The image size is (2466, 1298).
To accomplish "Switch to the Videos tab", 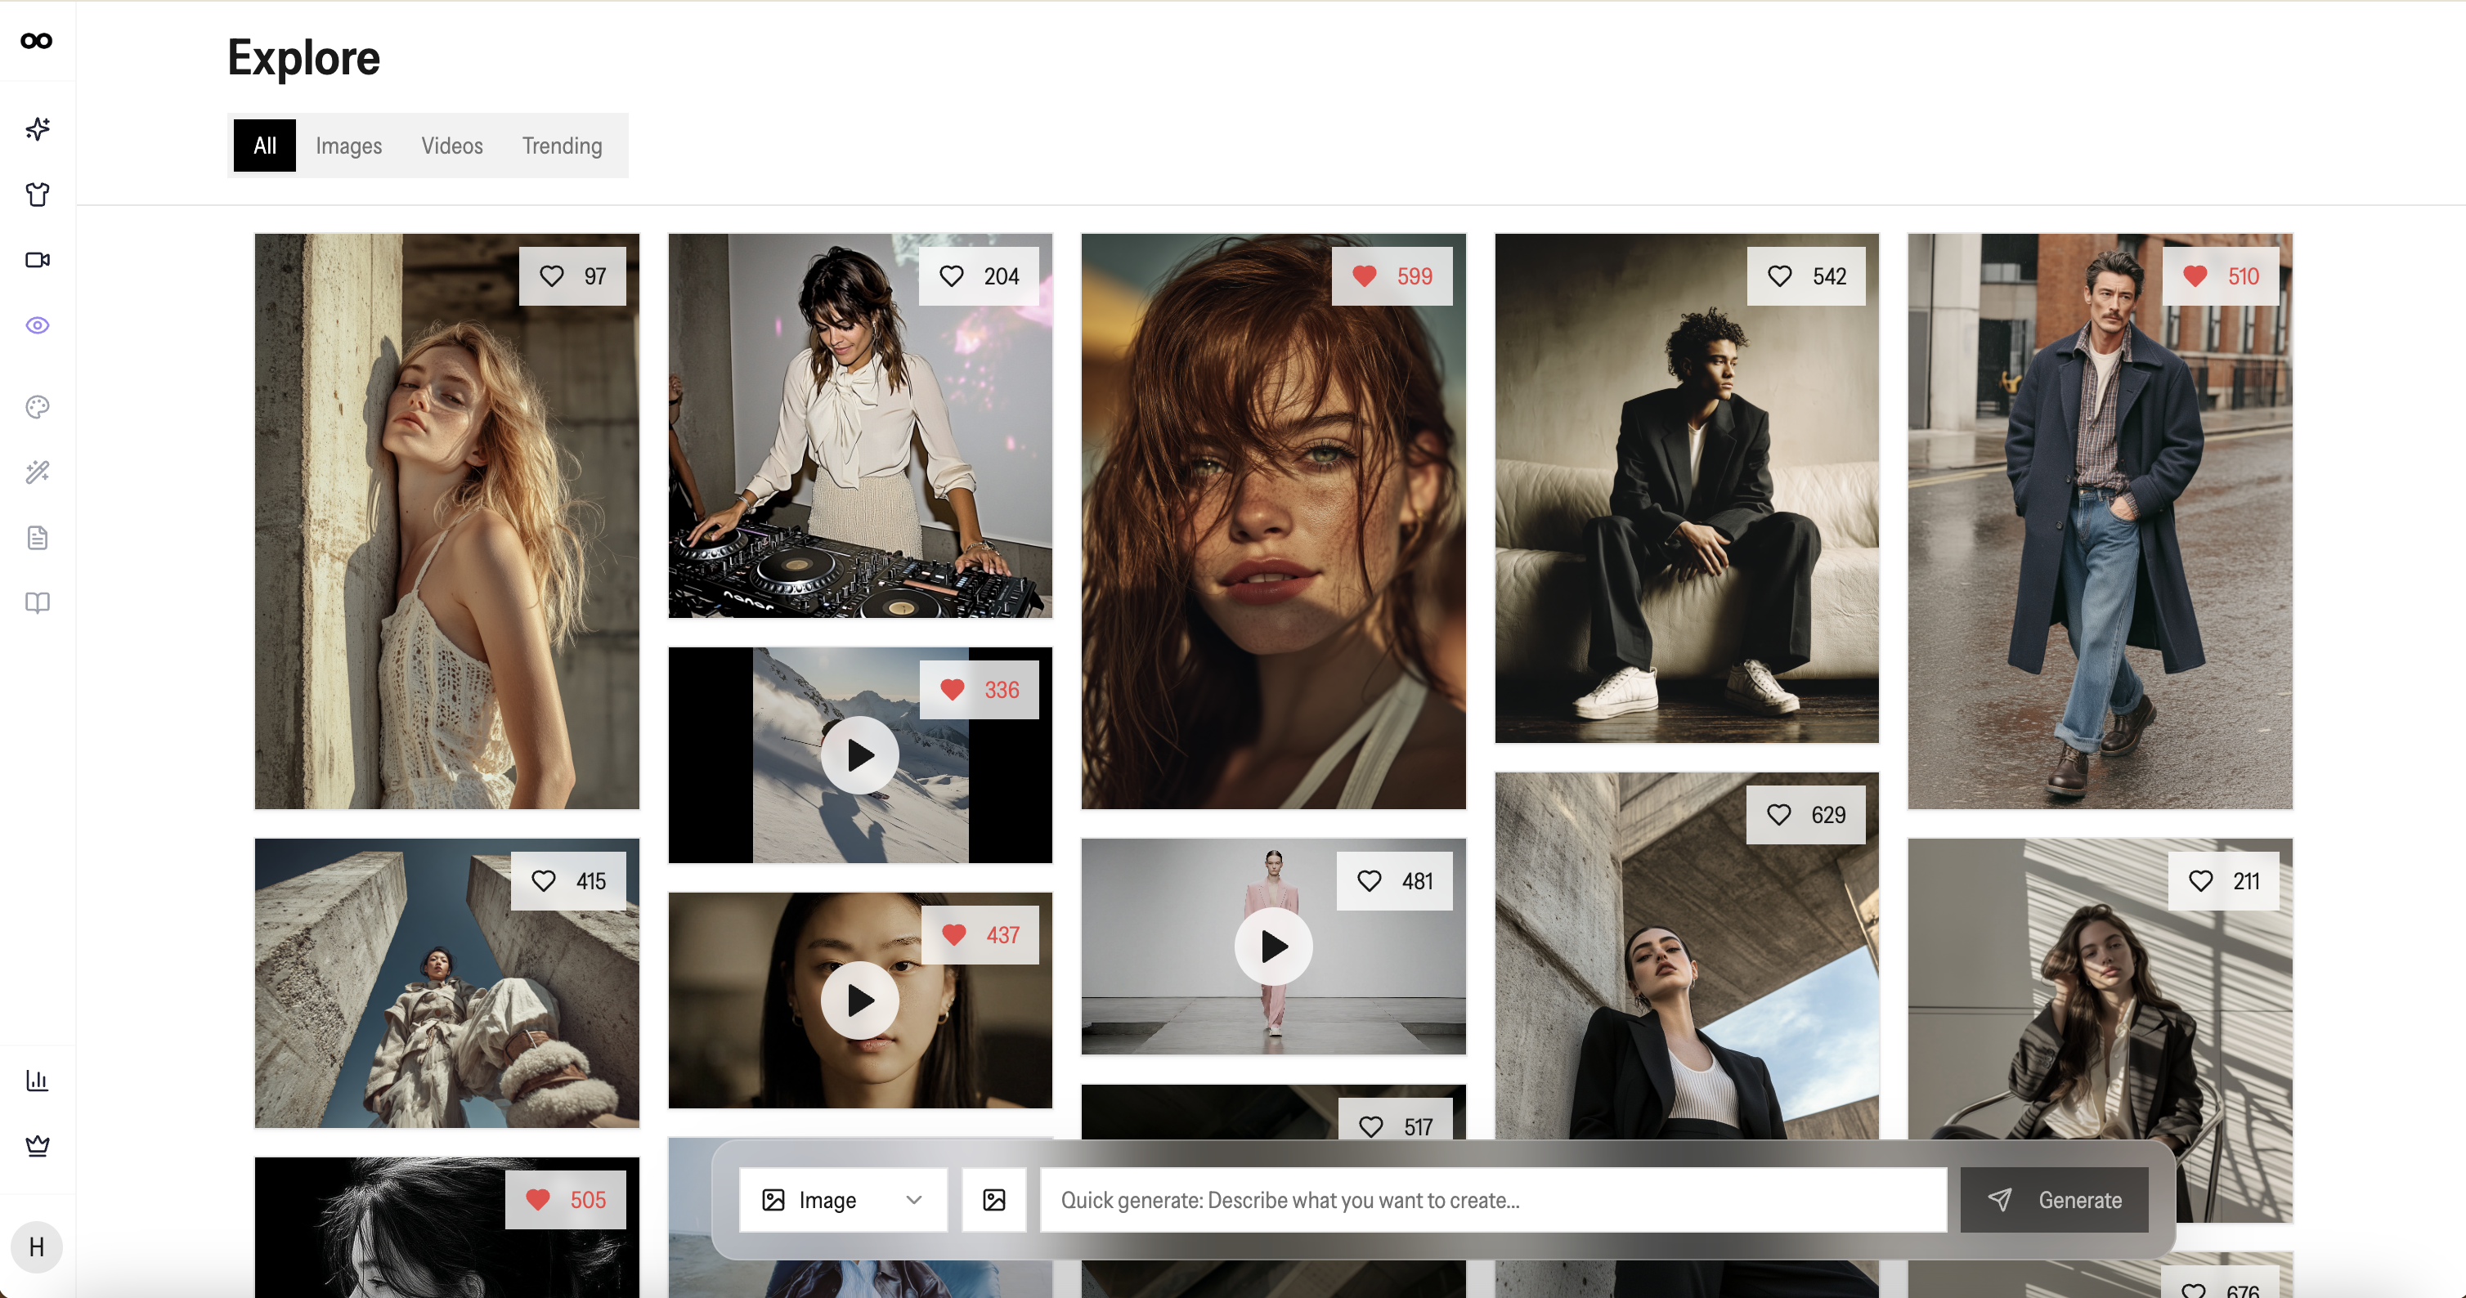I will tap(452, 145).
